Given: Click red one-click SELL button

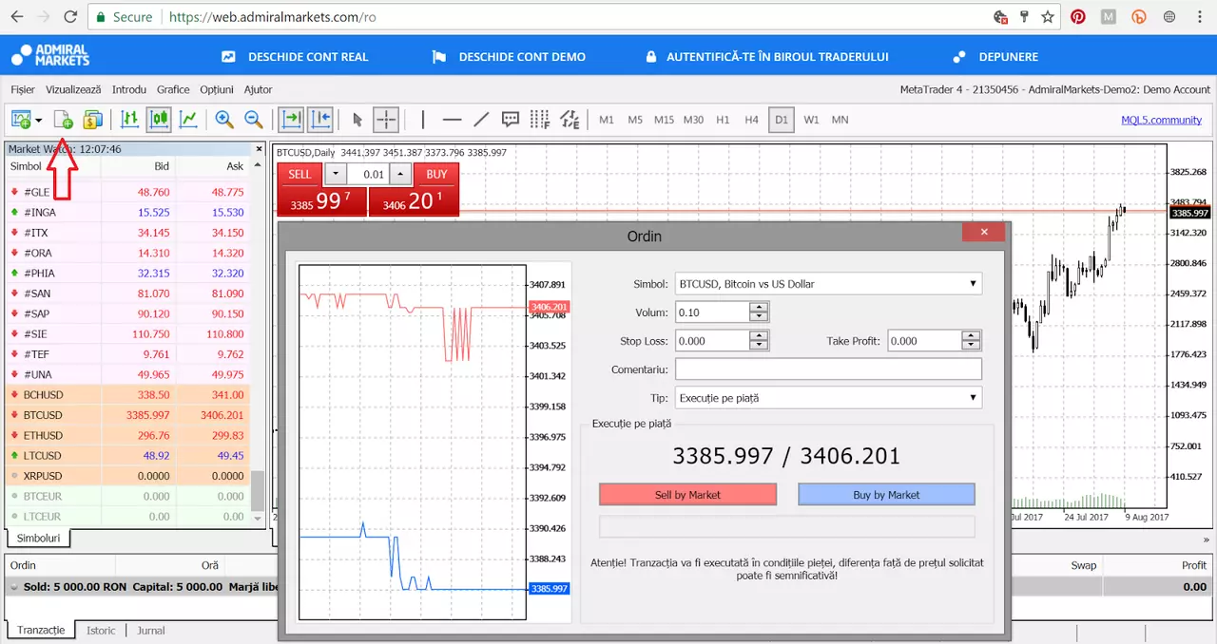Looking at the screenshot, I should coord(299,175).
